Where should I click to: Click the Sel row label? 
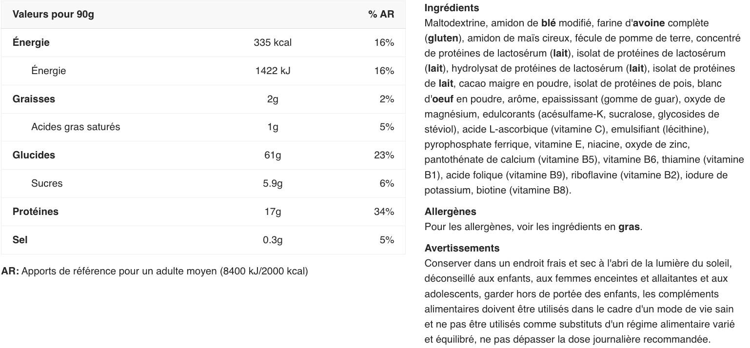click(20, 240)
